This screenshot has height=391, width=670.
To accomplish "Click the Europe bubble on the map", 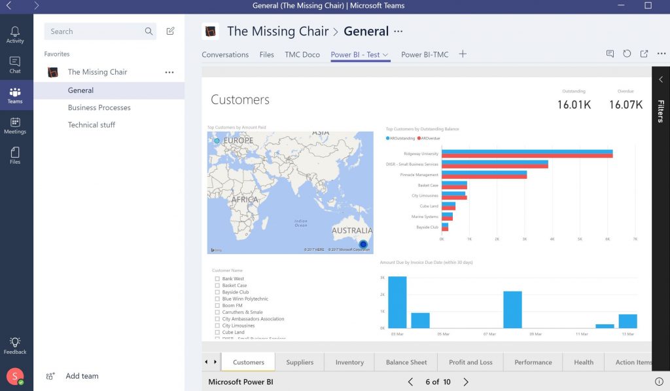I will tap(217, 141).
